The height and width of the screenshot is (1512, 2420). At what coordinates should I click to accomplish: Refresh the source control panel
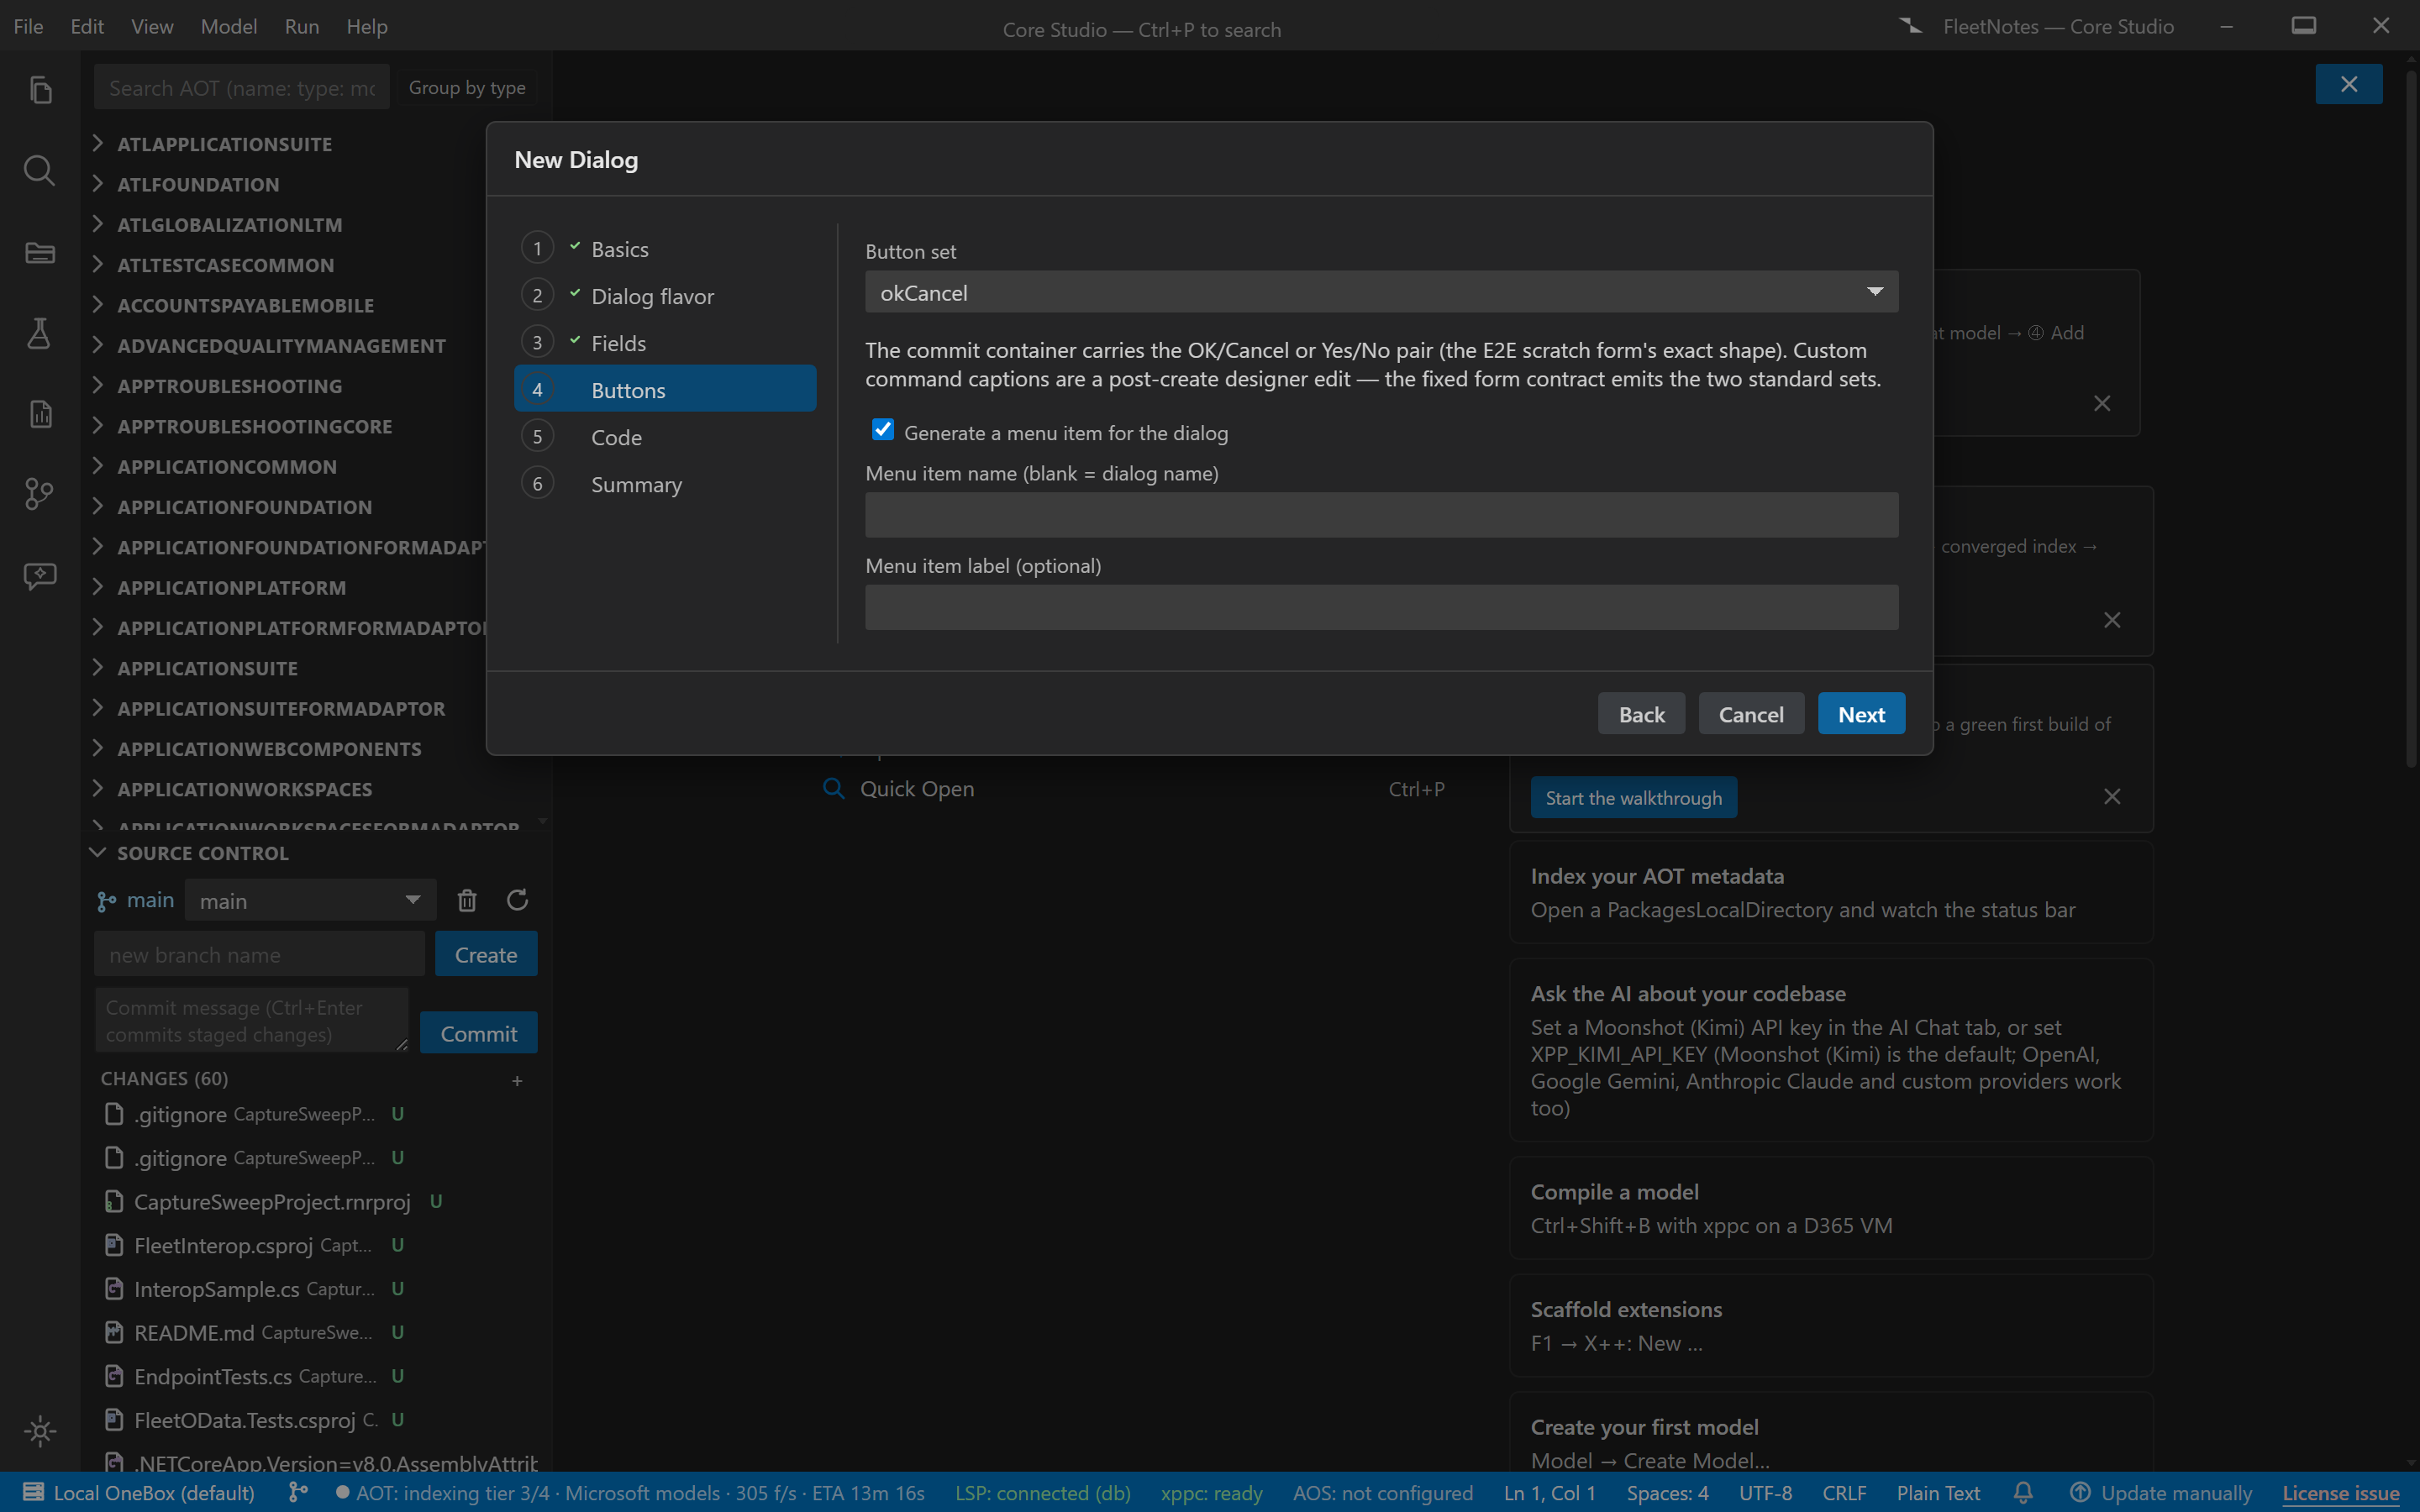coord(517,900)
